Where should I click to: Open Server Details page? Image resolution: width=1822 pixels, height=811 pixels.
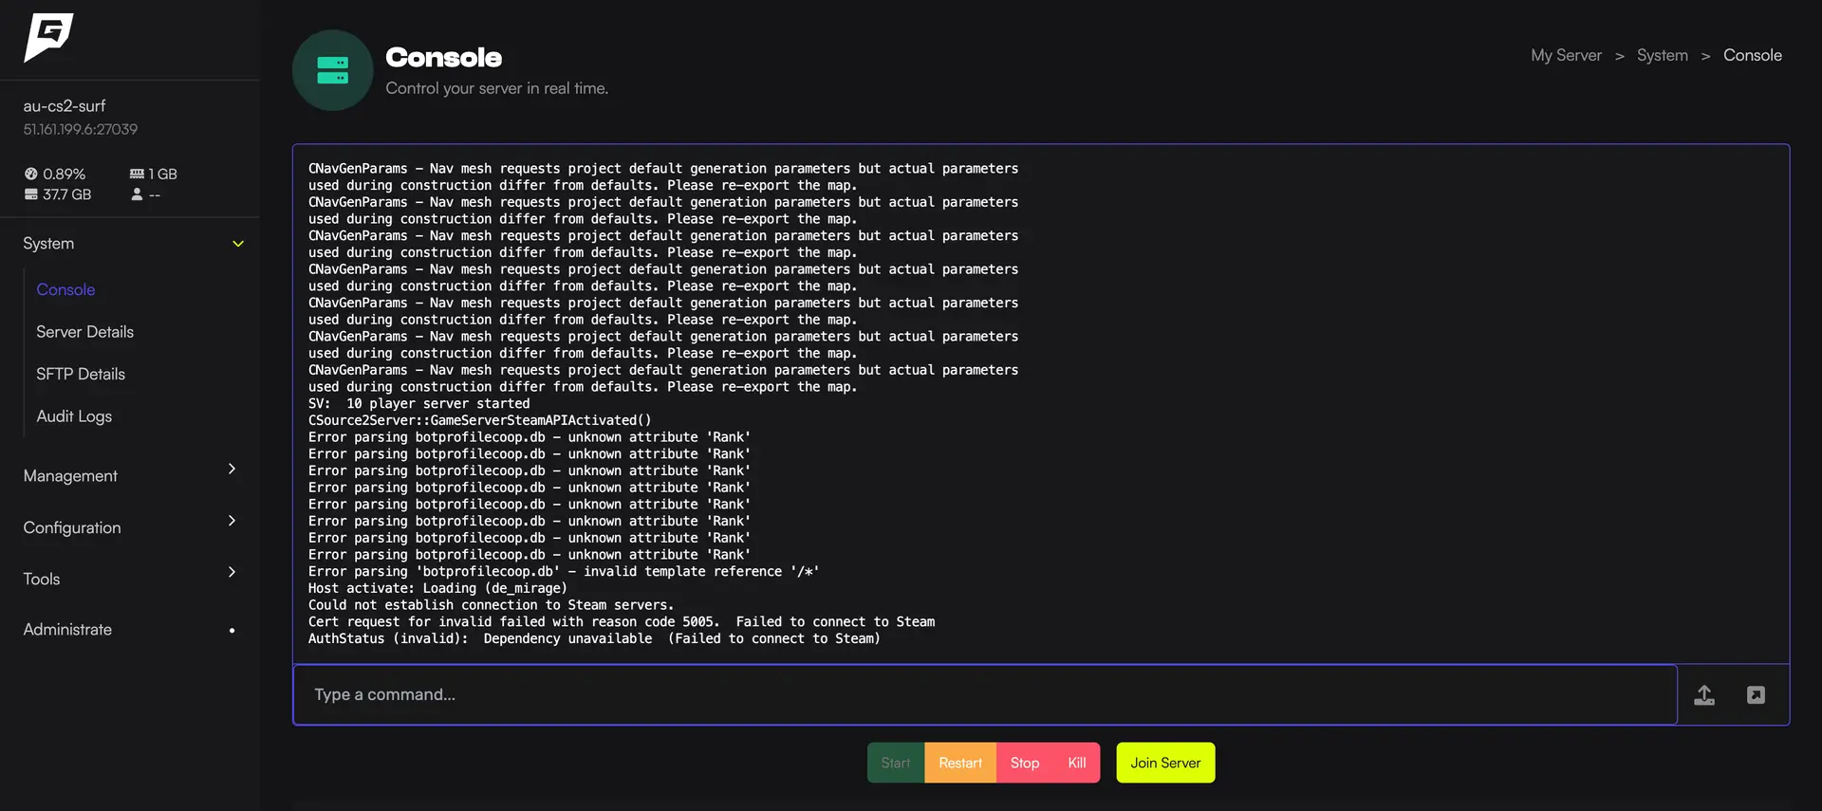pyautogui.click(x=84, y=332)
